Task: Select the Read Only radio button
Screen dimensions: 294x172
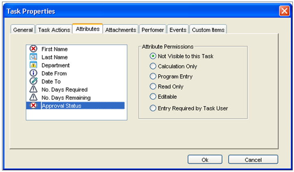Action: pyautogui.click(x=153, y=86)
